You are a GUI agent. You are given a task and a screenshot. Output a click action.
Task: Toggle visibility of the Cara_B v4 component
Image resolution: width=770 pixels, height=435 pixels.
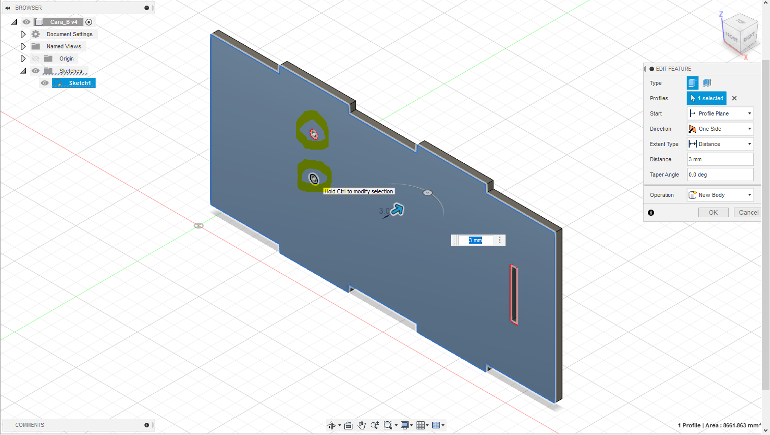[26, 22]
